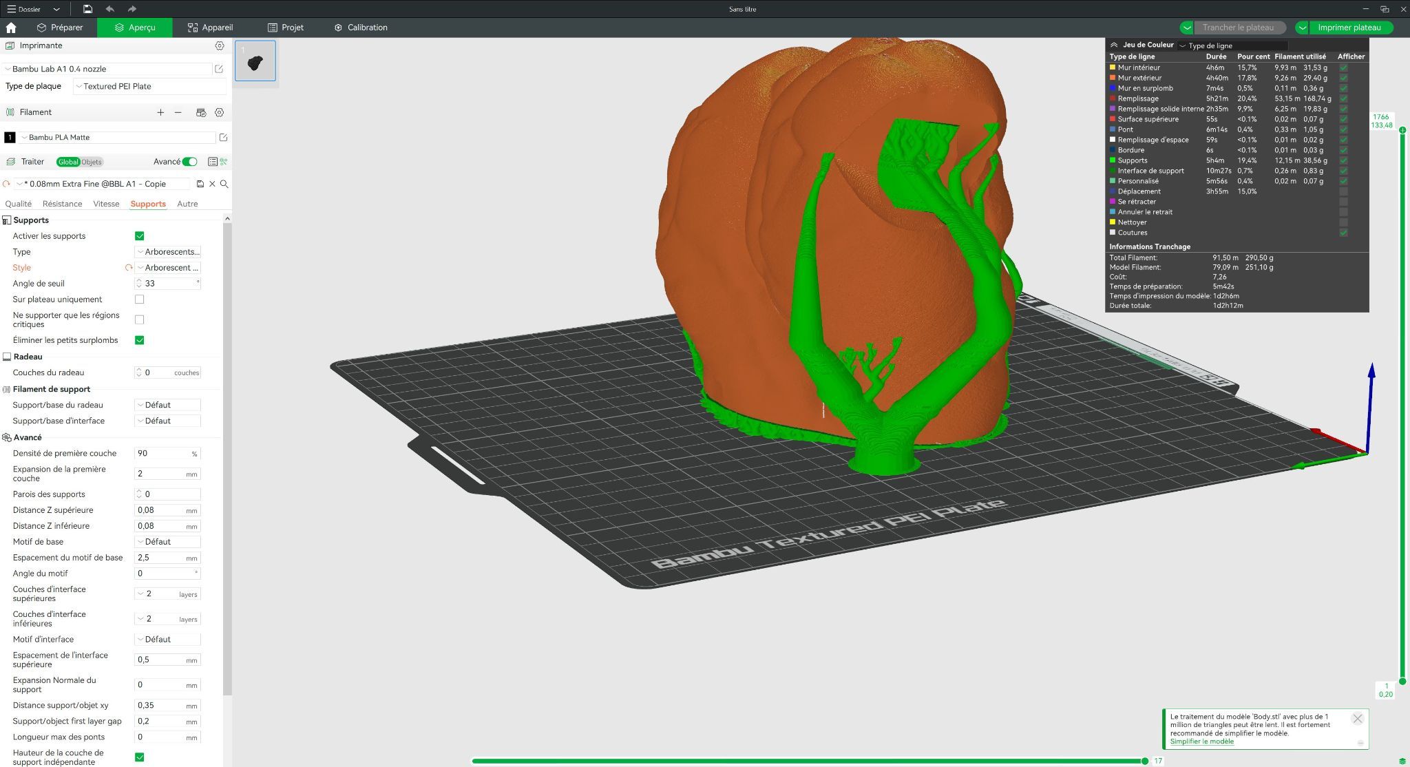Save the process preset using disk icon
Viewport: 1410px width, 767px height.
point(200,184)
